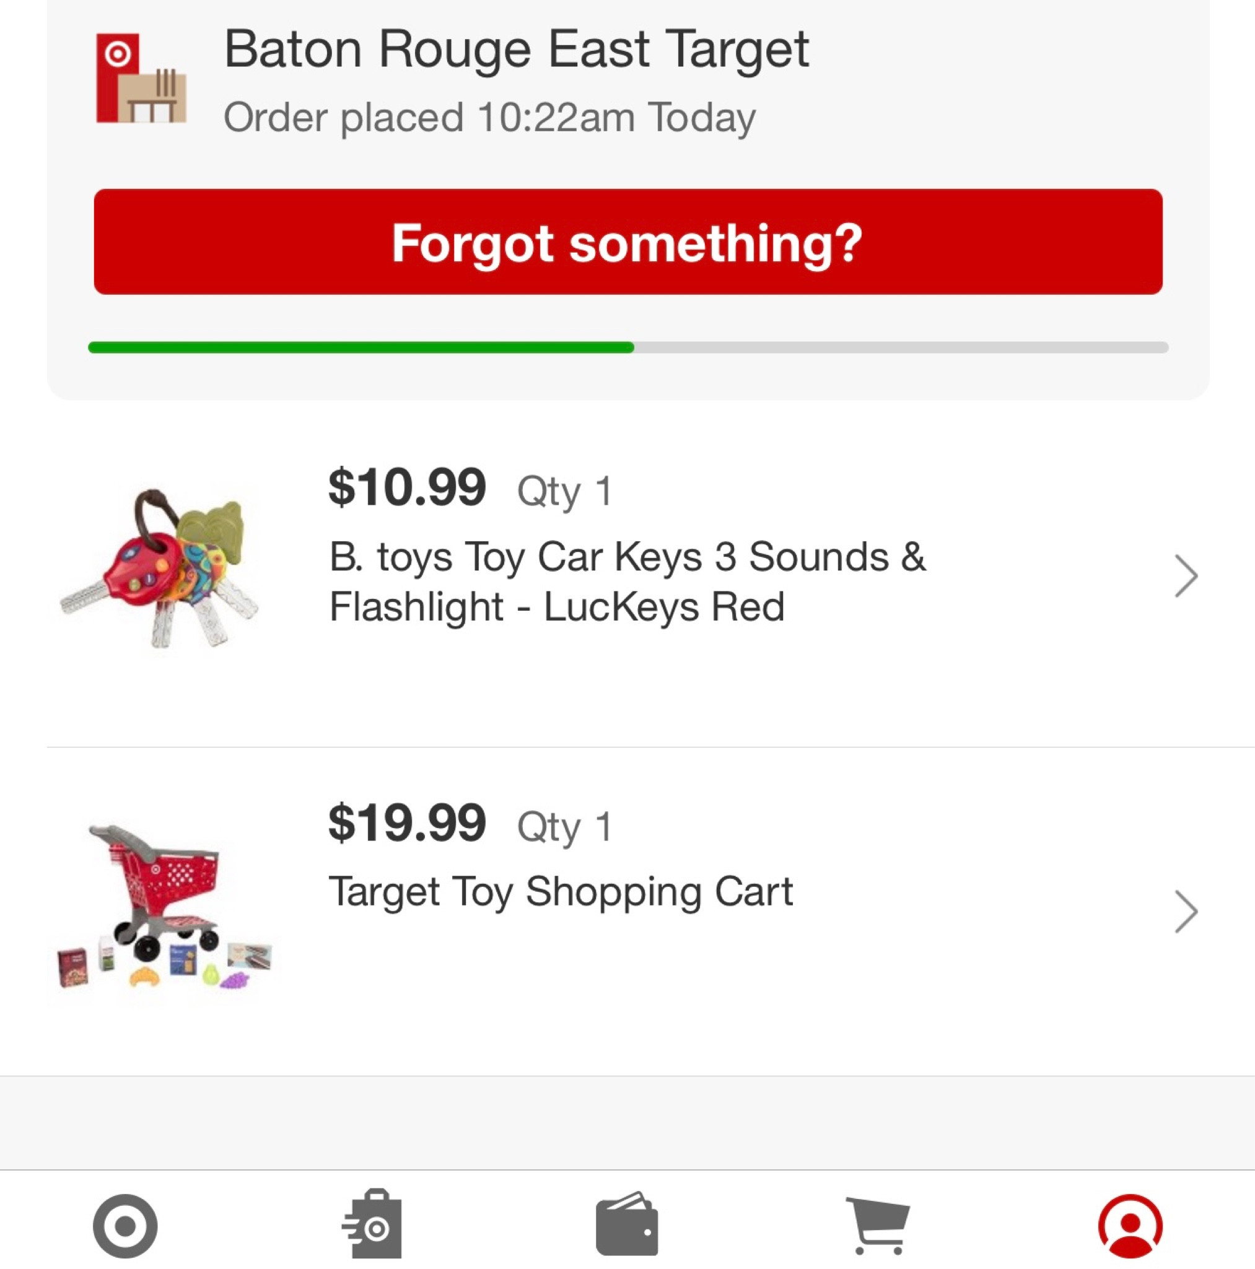
Task: Open the shopping cart tab icon
Action: coord(878,1224)
